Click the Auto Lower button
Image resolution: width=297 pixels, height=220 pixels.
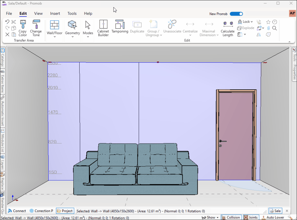click(x=273, y=217)
